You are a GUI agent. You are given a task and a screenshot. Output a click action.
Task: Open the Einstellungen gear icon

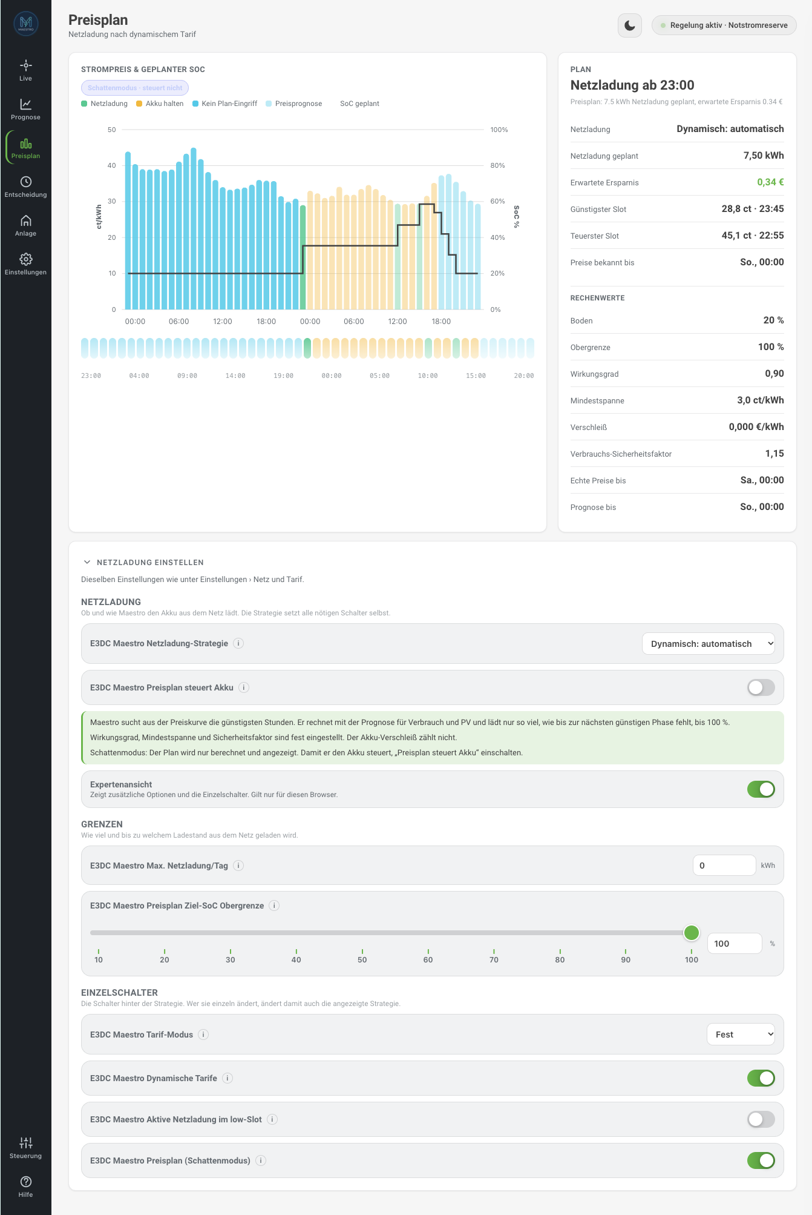pyautogui.click(x=25, y=259)
